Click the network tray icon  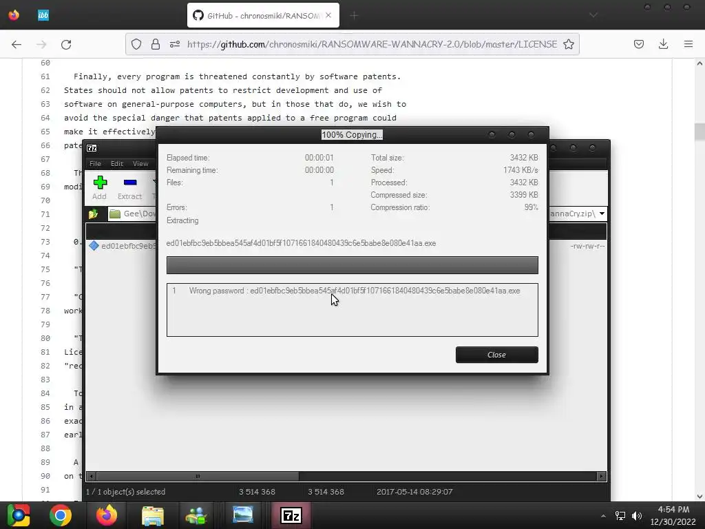[x=620, y=516]
